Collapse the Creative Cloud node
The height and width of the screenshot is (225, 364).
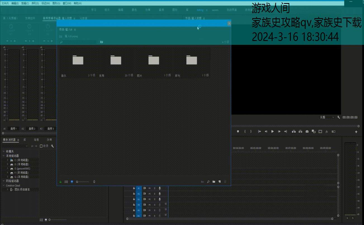tap(4, 185)
